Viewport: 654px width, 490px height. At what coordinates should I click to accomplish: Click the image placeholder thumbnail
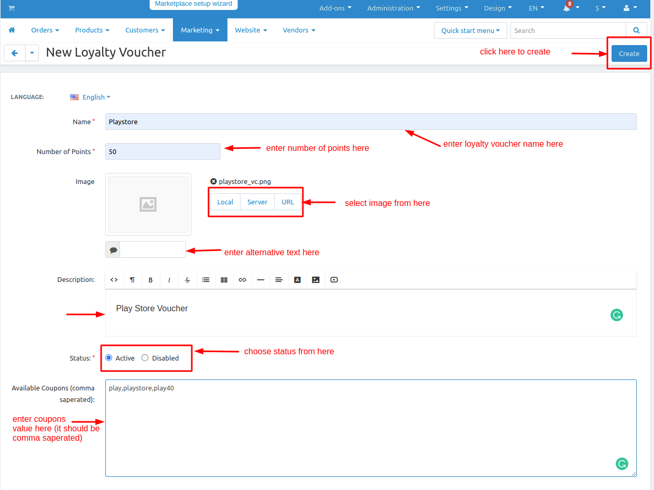tap(148, 204)
